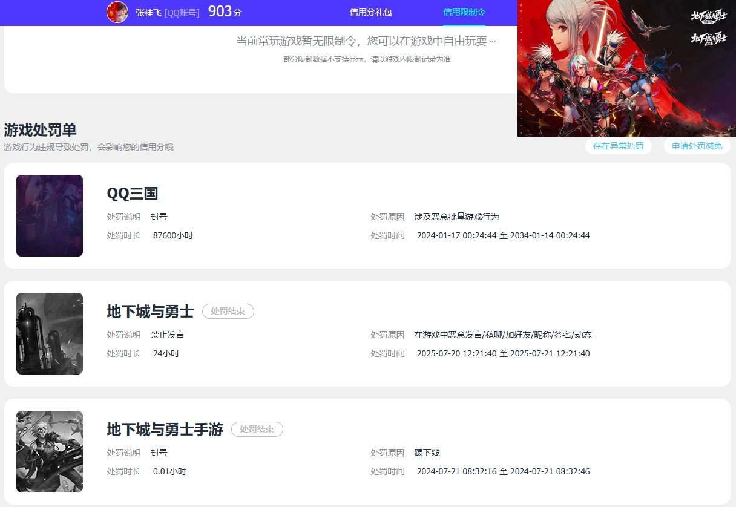The height and width of the screenshot is (507, 736).
Task: Click the 游戏行为违规导致处罚 subtitle
Action: click(x=88, y=147)
